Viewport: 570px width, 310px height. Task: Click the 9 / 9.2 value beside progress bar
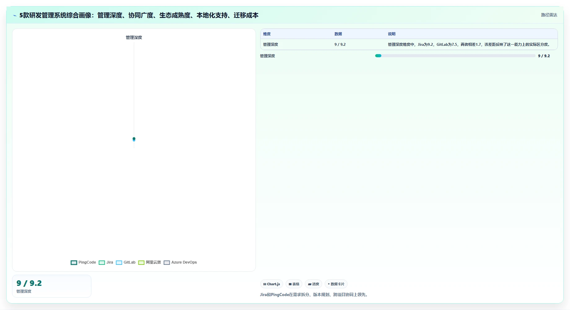[544, 56]
